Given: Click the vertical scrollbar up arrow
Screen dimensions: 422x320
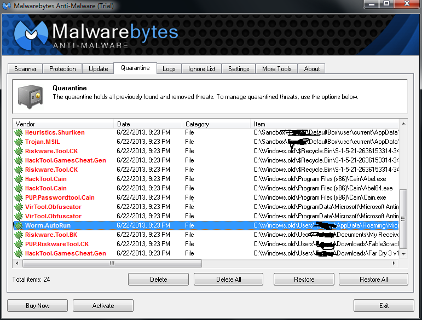Looking at the screenshot, I should pyautogui.click(x=403, y=124).
